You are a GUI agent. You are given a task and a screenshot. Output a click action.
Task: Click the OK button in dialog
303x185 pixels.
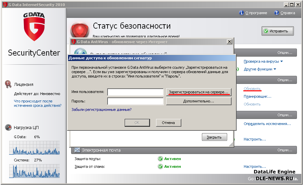point(137,123)
